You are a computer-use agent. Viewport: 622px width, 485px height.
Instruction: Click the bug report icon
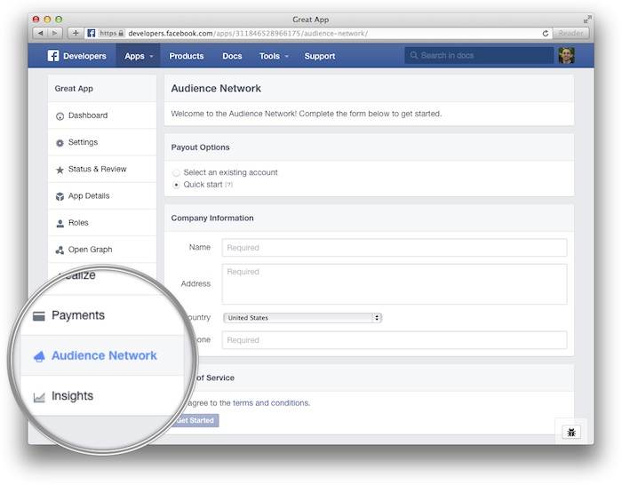571,432
